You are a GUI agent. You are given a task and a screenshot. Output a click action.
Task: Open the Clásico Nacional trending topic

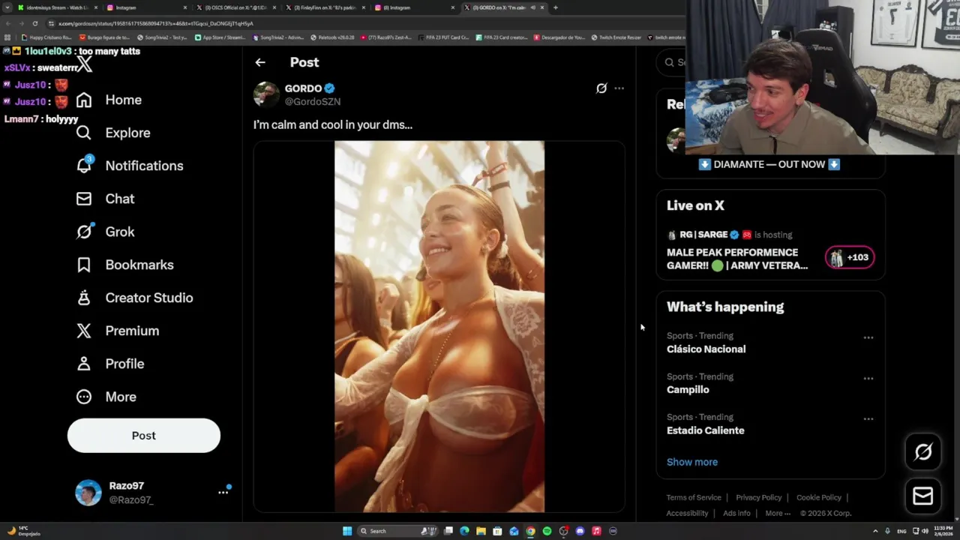(x=706, y=349)
